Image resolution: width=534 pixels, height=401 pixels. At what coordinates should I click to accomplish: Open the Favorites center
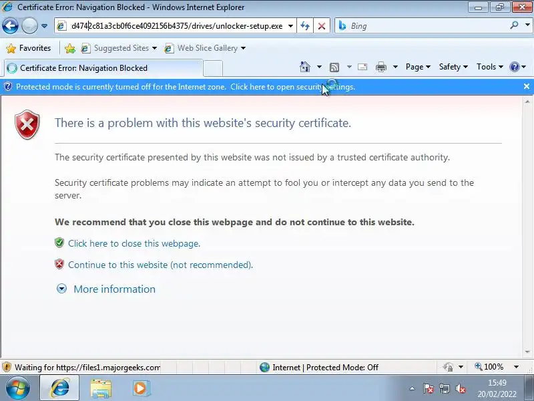[29, 48]
